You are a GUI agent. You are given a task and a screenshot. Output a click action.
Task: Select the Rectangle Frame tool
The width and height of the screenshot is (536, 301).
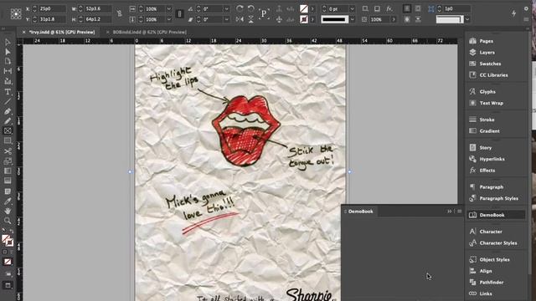point(8,130)
